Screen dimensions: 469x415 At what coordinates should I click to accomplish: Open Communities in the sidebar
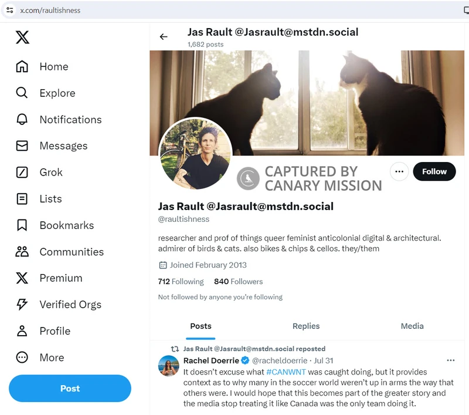coord(60,251)
